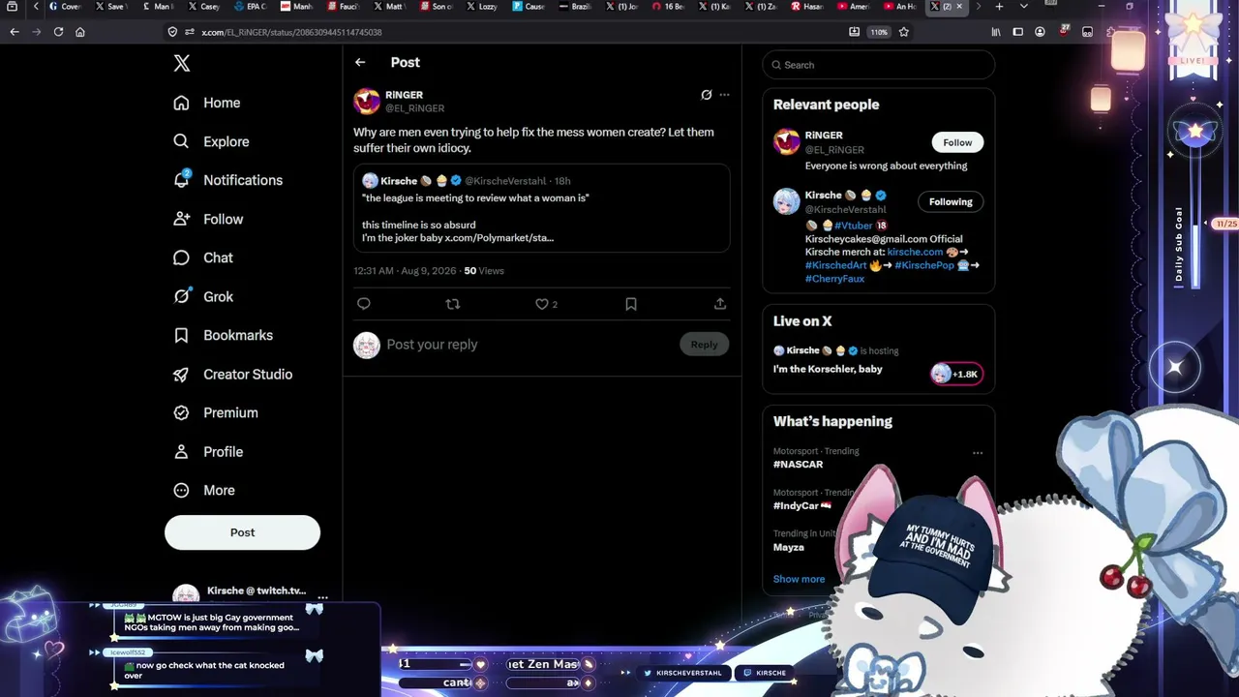Open the post's three-dot more menu
This screenshot has width=1239, height=697.
click(724, 95)
